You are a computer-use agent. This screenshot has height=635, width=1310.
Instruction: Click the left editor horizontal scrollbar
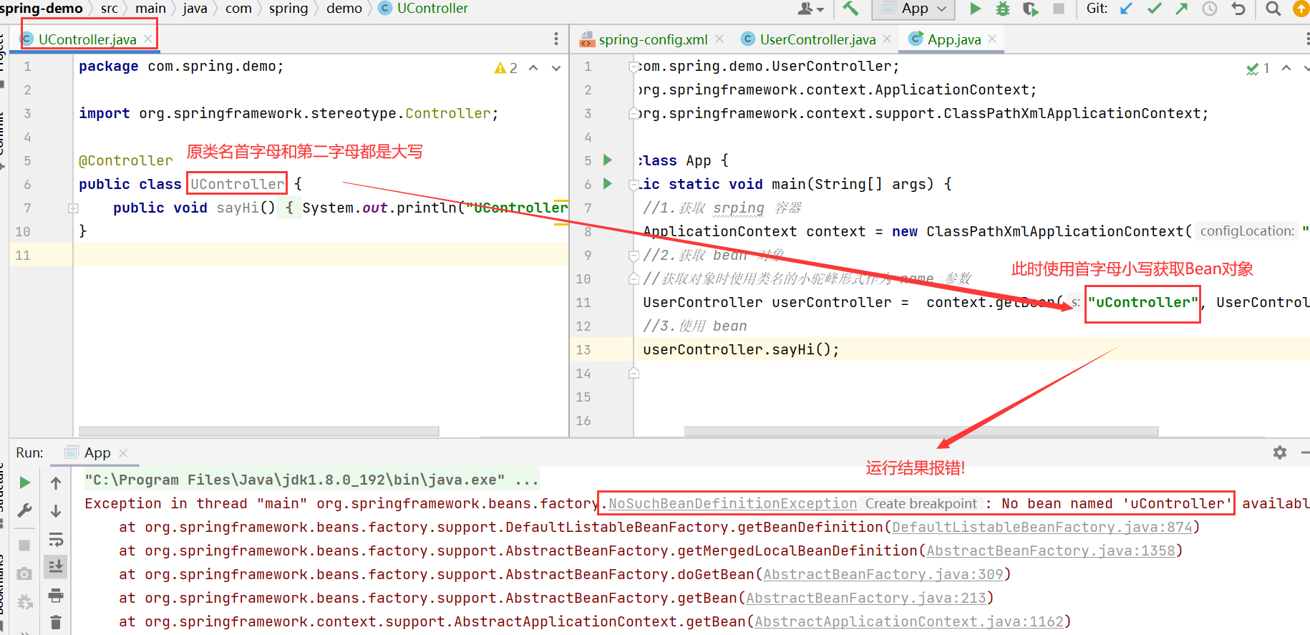258,431
